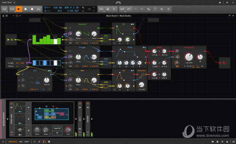Open the Note FX chain
The width and height of the screenshot is (236, 144).
tap(57, 128)
